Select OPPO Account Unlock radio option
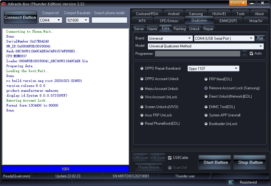Image resolution: width=271 pixels, height=186 pixels. click(142, 79)
